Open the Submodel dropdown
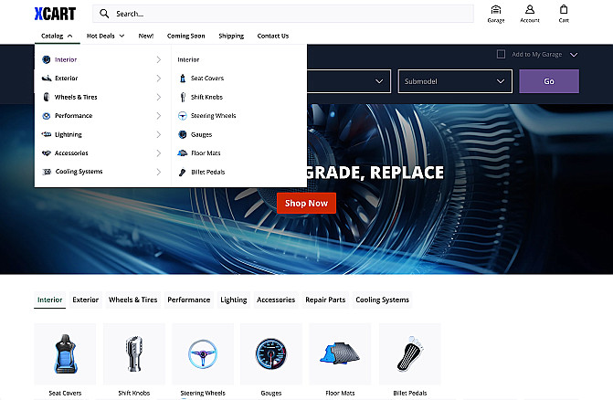 click(x=455, y=81)
